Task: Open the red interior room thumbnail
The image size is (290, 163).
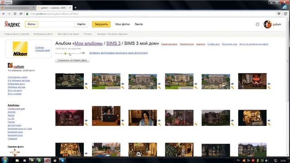Action: click(252, 81)
